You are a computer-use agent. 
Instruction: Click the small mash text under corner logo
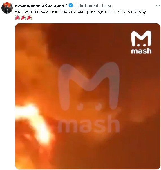[x=141, y=51]
